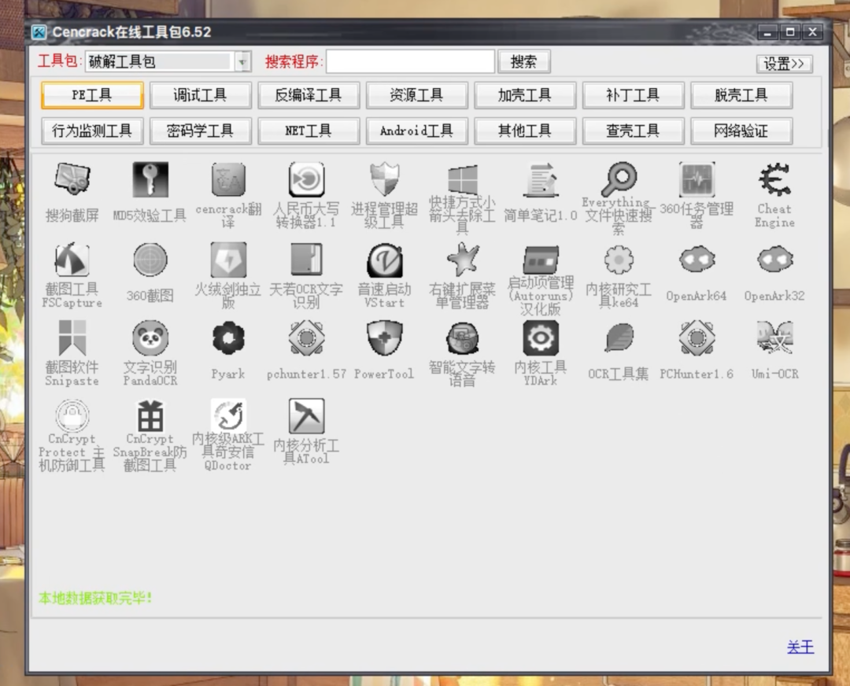Focus the 搜索程序 input field

point(410,61)
